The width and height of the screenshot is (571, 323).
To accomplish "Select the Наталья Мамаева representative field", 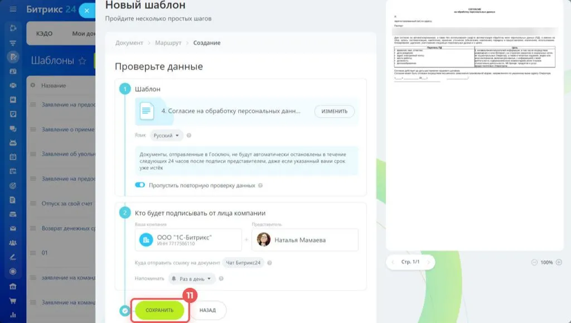I will [305, 240].
